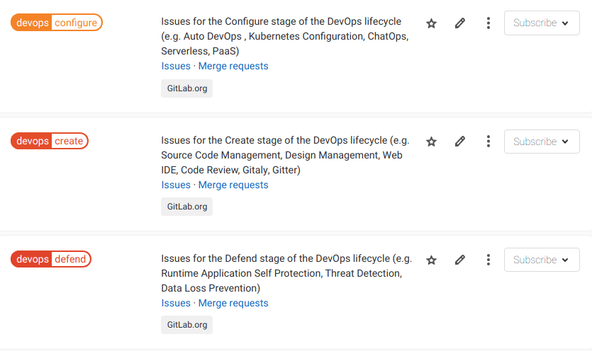Click the red devops defend label badge
This screenshot has height=351, width=592.
click(51, 259)
